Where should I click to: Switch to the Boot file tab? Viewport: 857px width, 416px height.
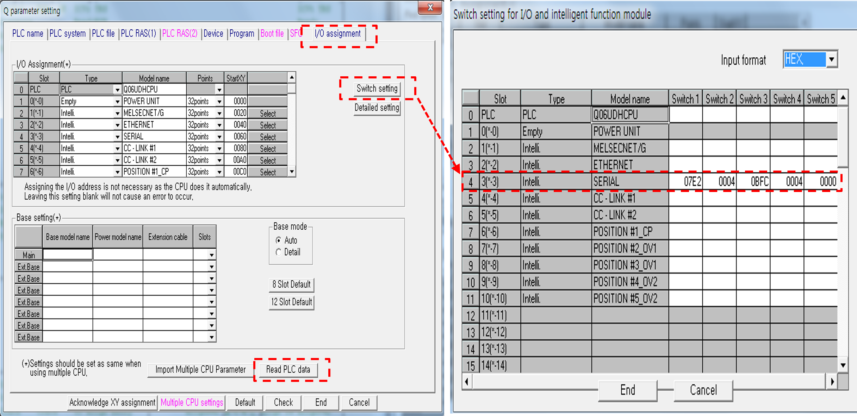pos(272,33)
